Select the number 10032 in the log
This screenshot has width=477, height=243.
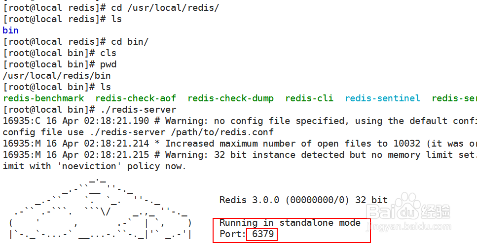(x=407, y=144)
